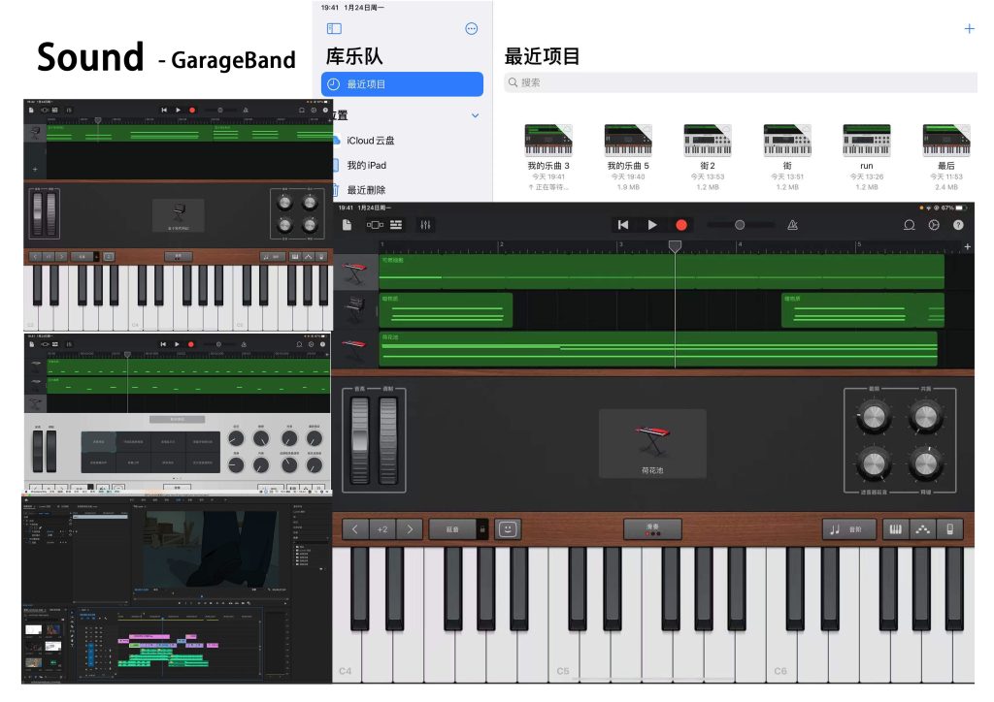This screenshot has height=702, width=994.
Task: Go to beginning in large GarageBand transport
Action: coord(623,225)
